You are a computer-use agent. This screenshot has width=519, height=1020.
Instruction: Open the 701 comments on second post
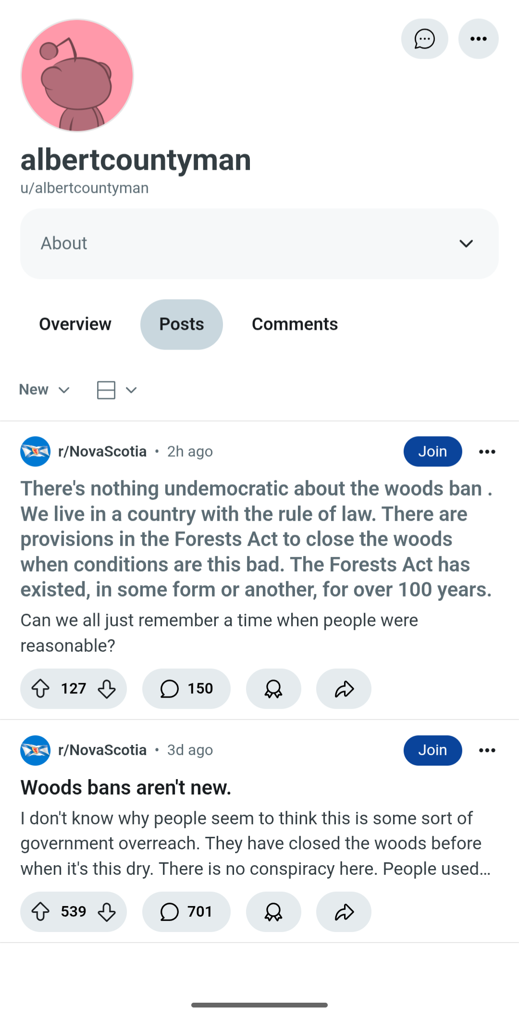(x=186, y=912)
